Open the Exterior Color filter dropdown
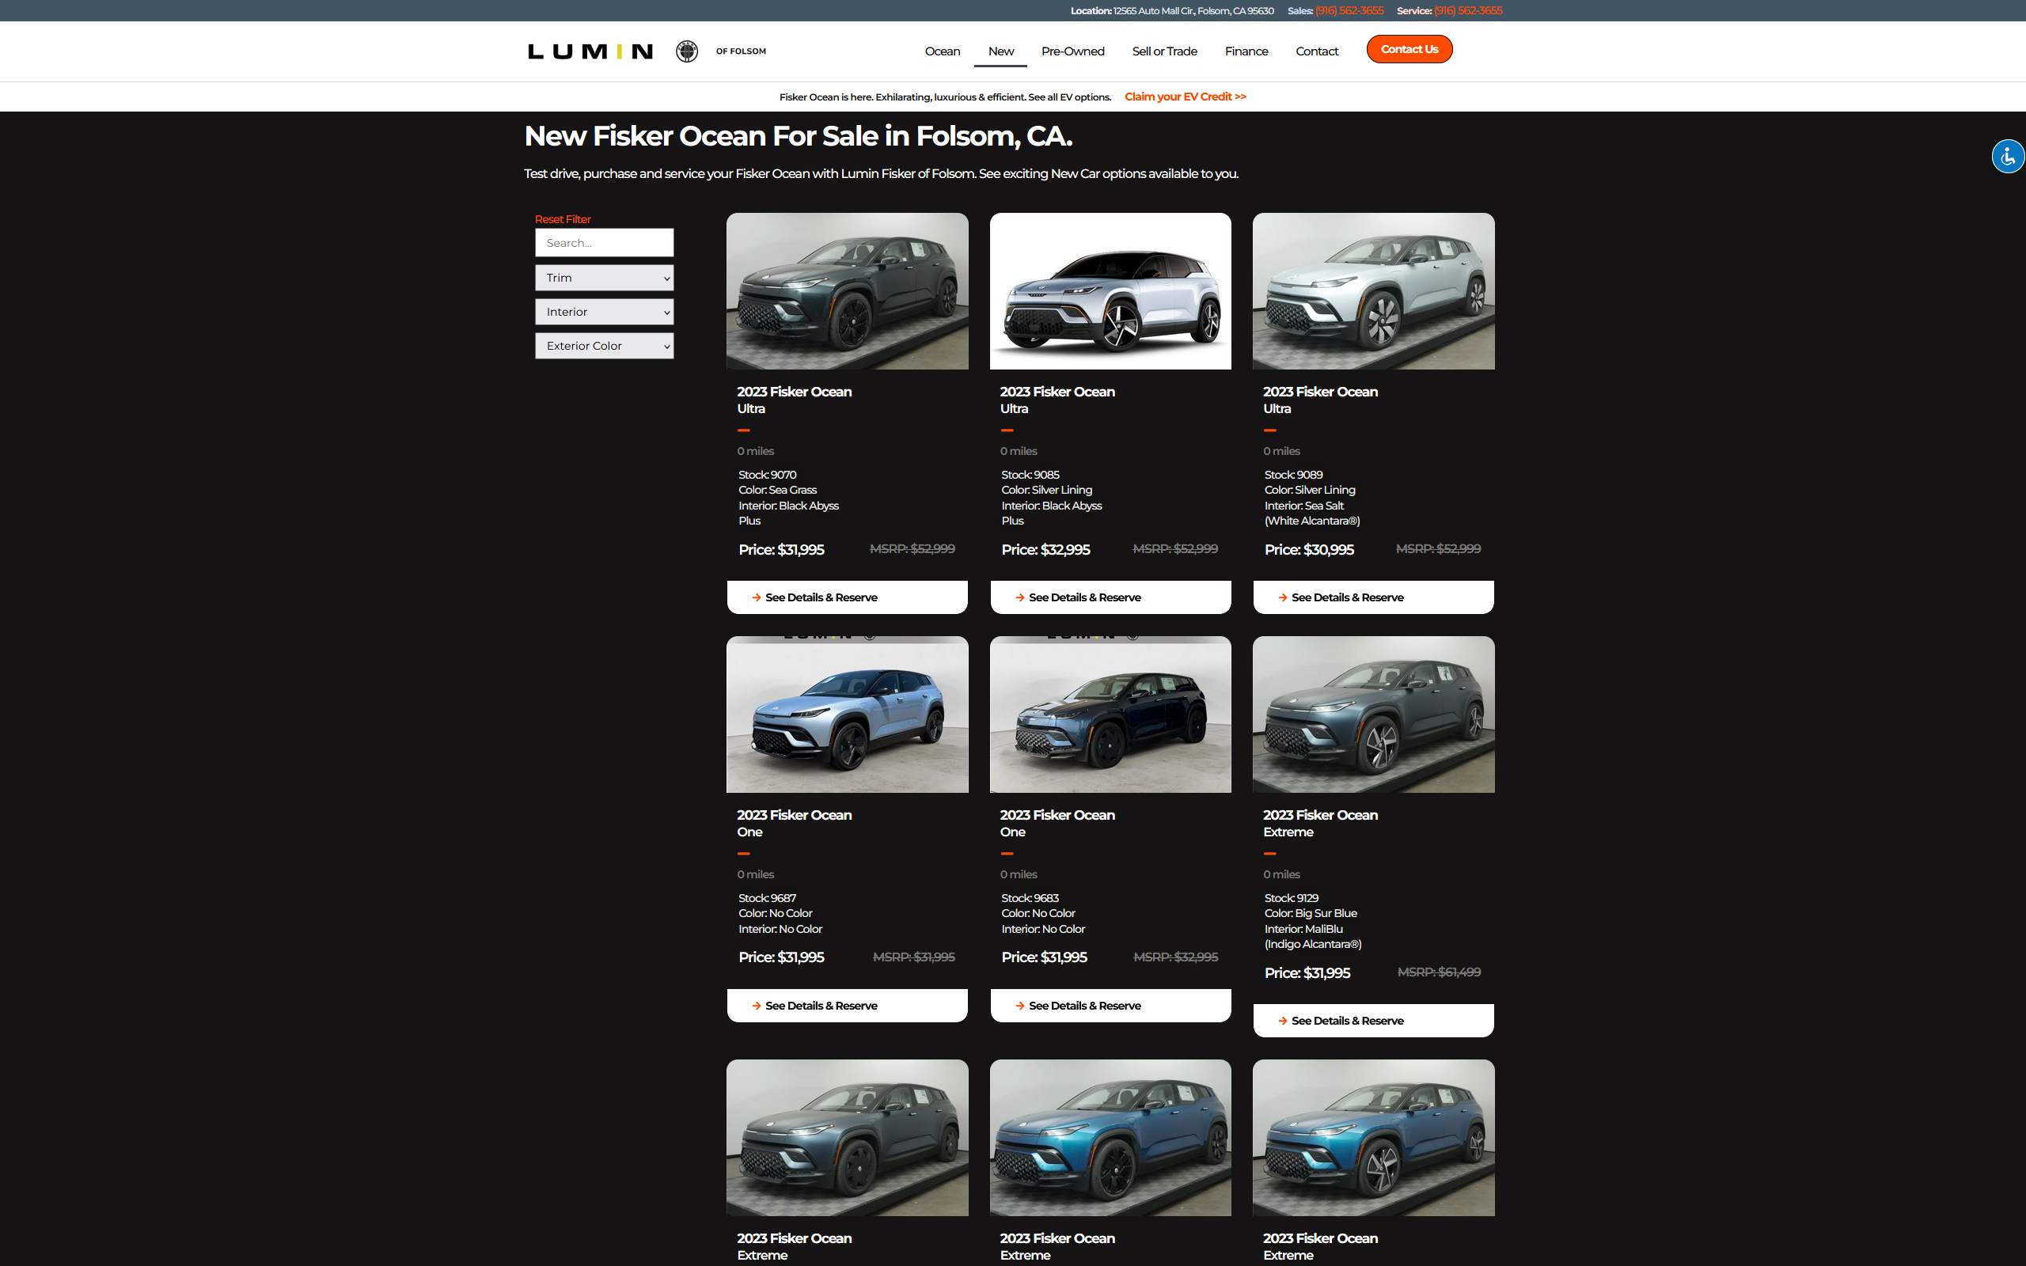Viewport: 2026px width, 1266px height. [x=604, y=346]
